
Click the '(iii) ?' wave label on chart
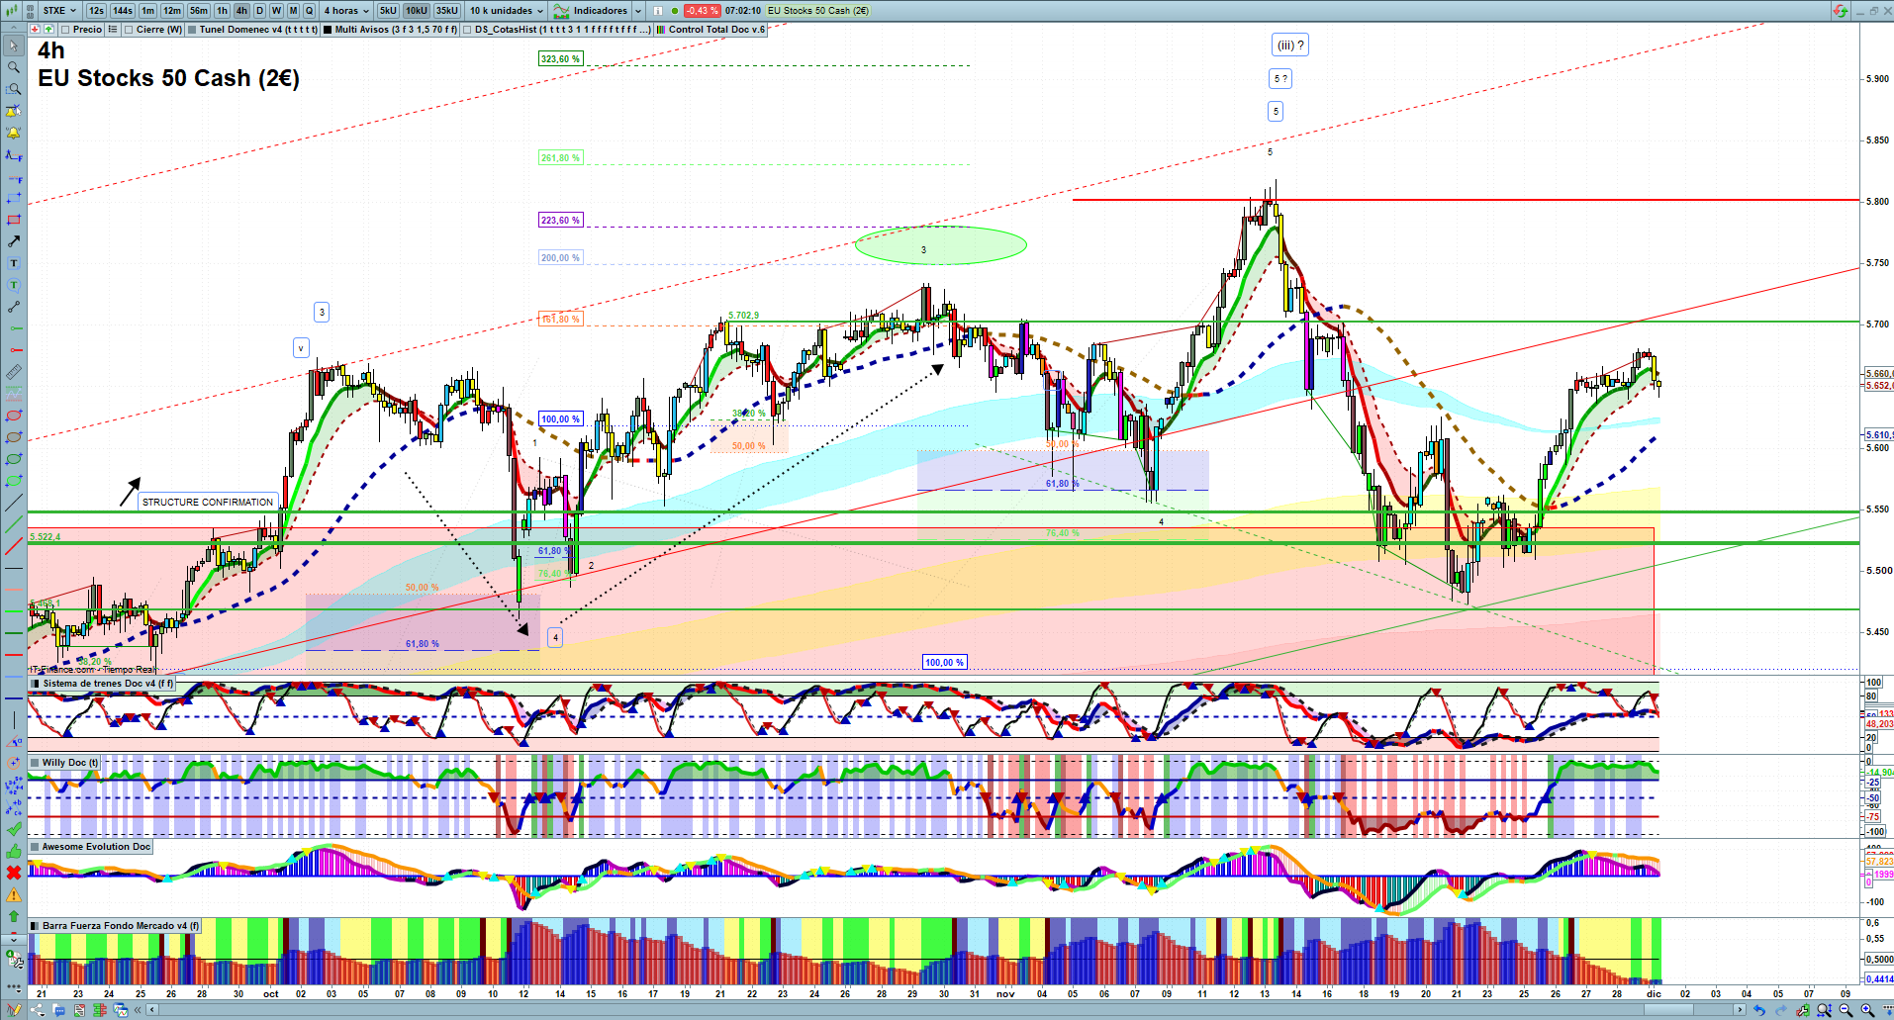click(1290, 45)
